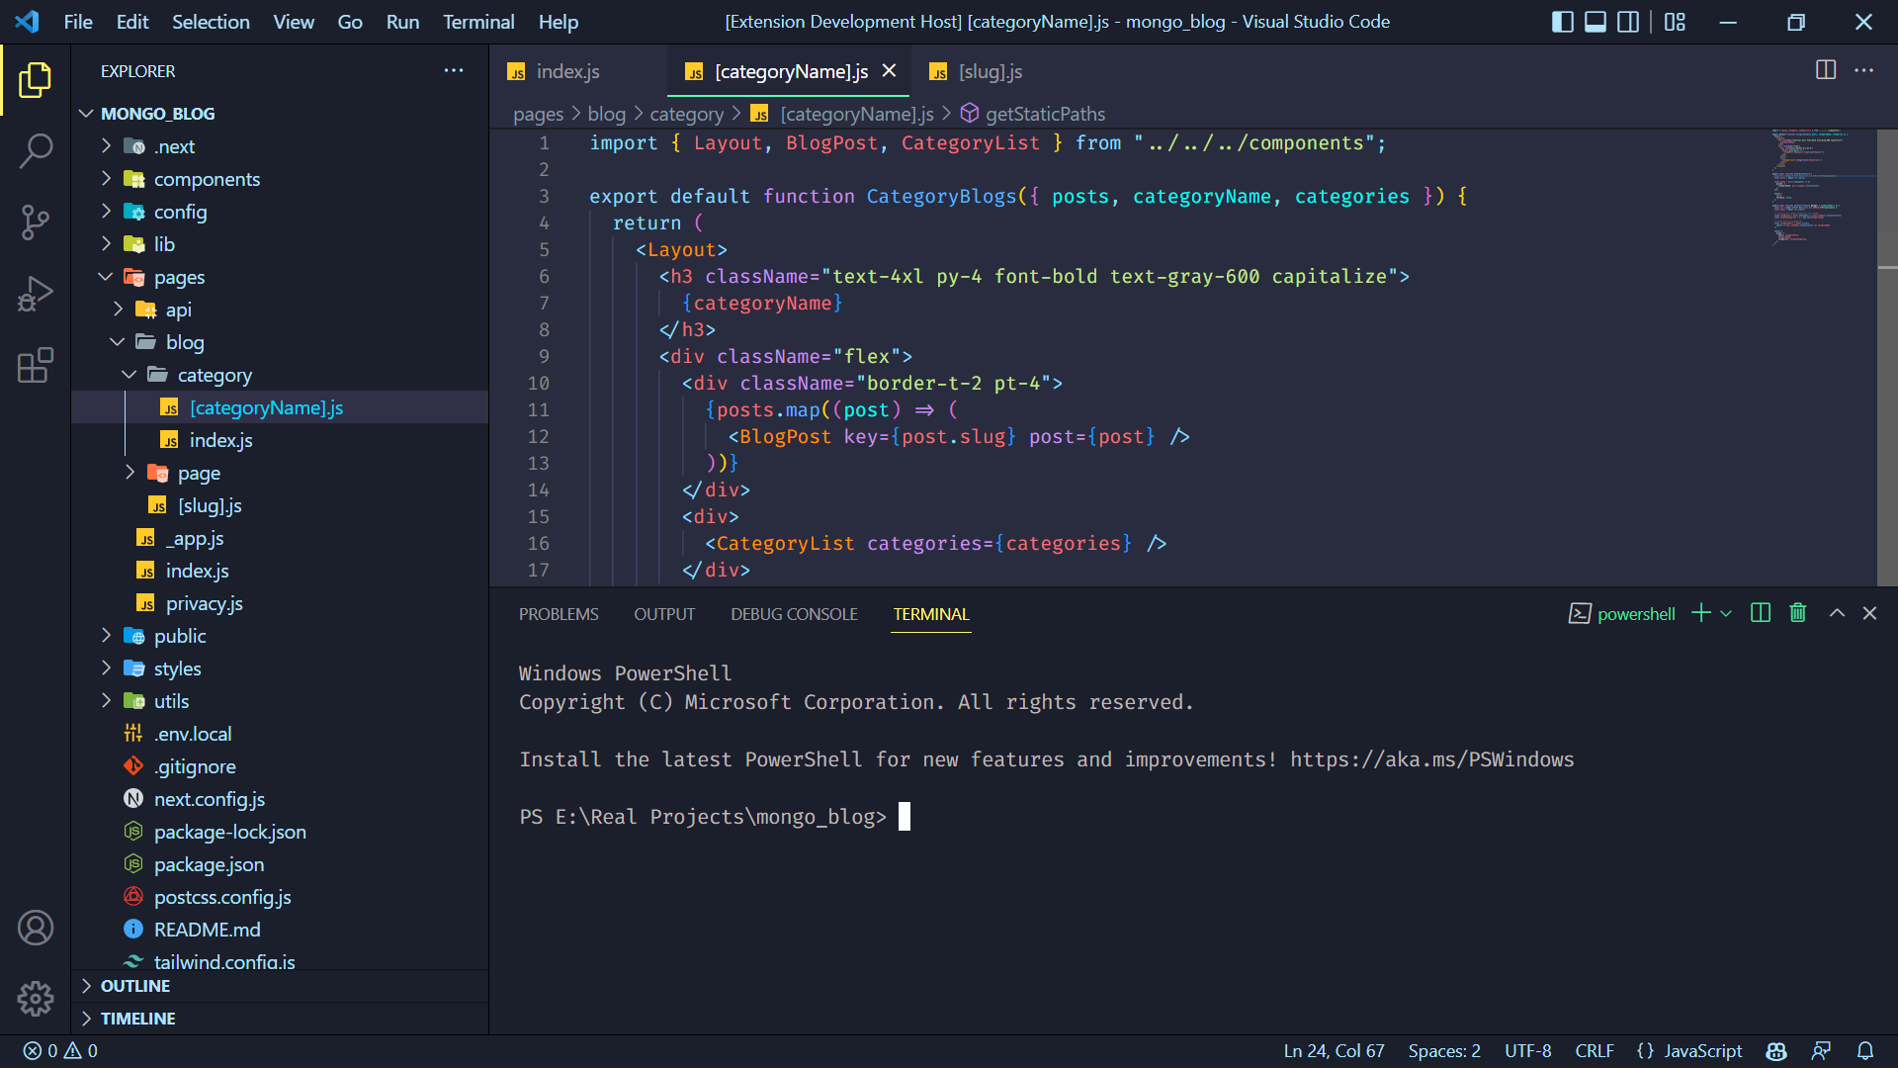Customize layout icon in title bar
The height and width of the screenshot is (1068, 1898).
pyautogui.click(x=1675, y=22)
